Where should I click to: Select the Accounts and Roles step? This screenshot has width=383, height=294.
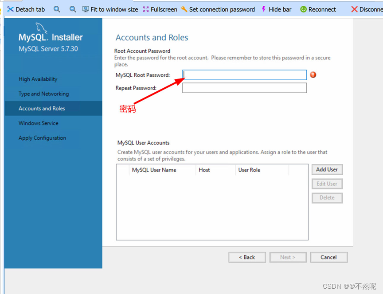tap(53, 109)
